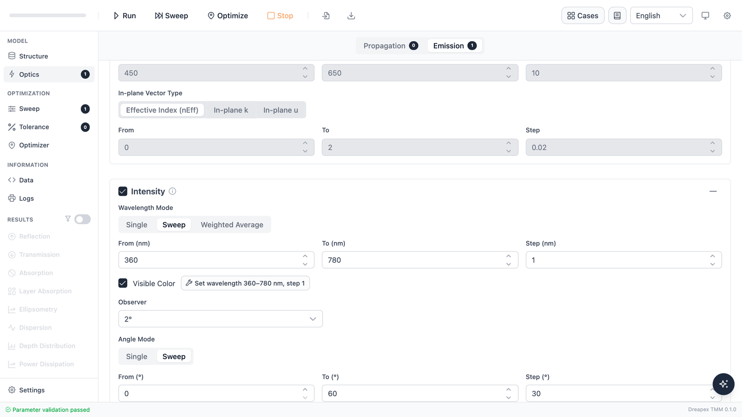Click the Run button
This screenshot has height=417, width=742.
tap(125, 15)
